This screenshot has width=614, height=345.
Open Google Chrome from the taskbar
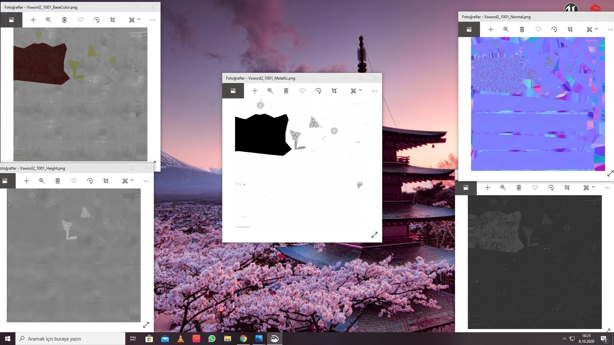(x=243, y=339)
